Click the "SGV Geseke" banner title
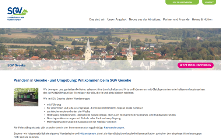 click(17, 66)
